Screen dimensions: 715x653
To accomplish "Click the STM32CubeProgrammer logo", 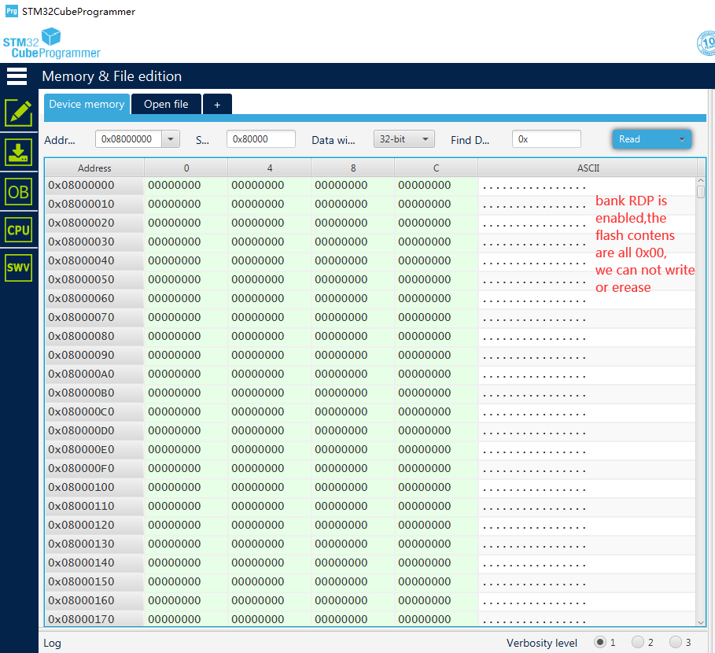I will (x=52, y=42).
